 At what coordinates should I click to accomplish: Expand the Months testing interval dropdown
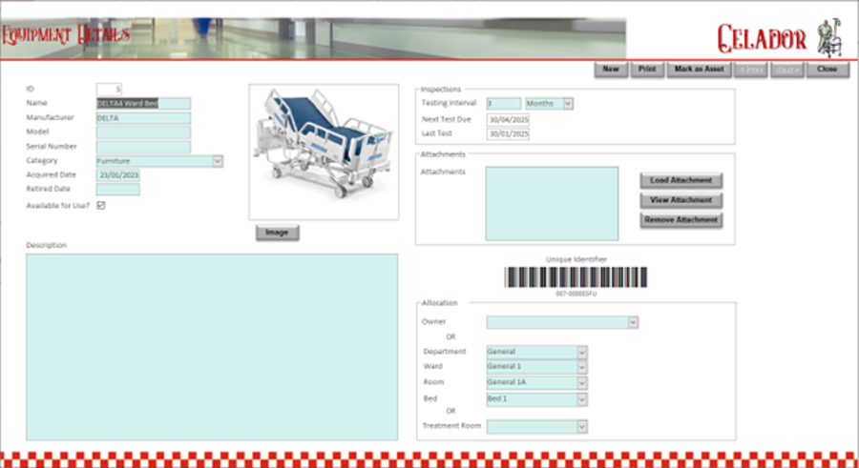point(568,103)
